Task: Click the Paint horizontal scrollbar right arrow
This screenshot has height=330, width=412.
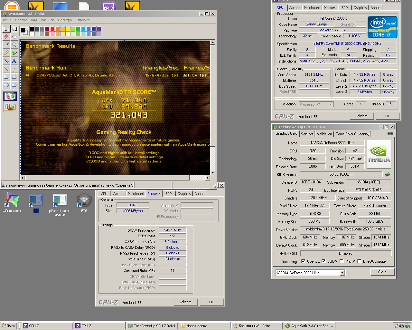Action: [208, 178]
